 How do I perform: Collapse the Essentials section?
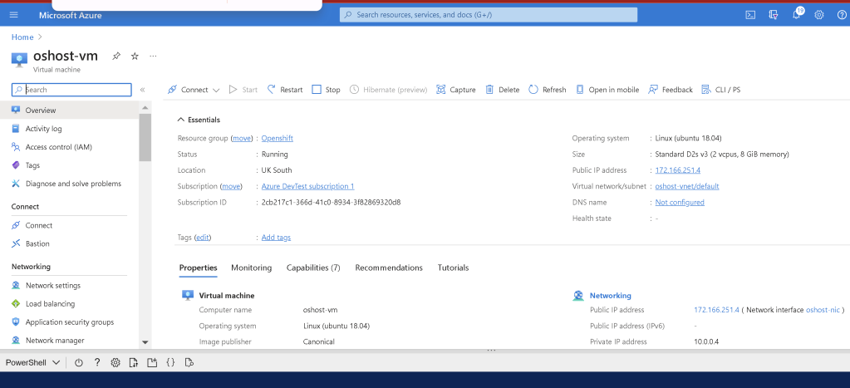pos(199,120)
